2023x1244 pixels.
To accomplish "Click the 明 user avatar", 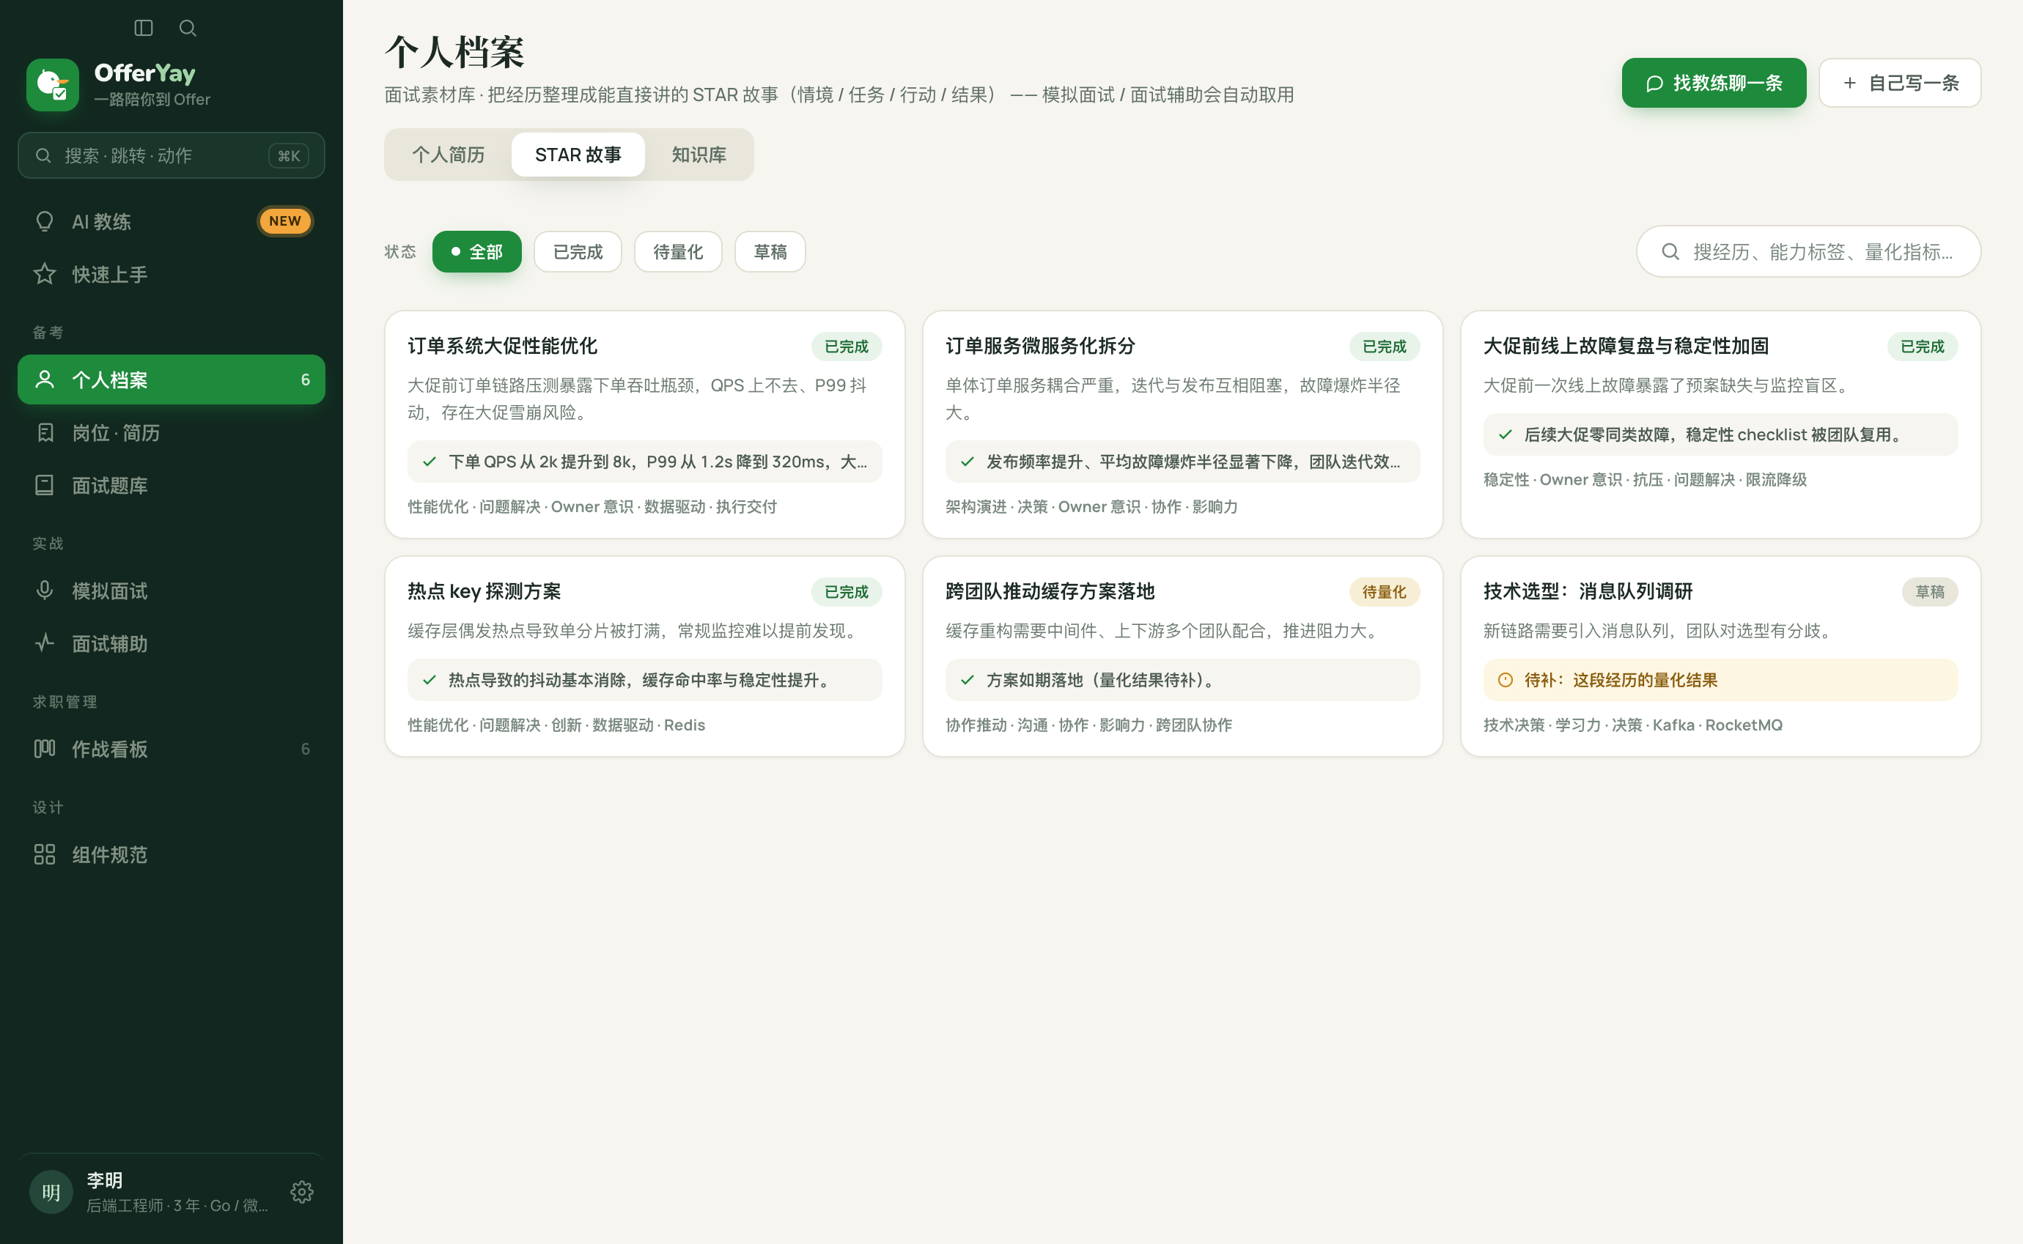I will pos(51,1192).
